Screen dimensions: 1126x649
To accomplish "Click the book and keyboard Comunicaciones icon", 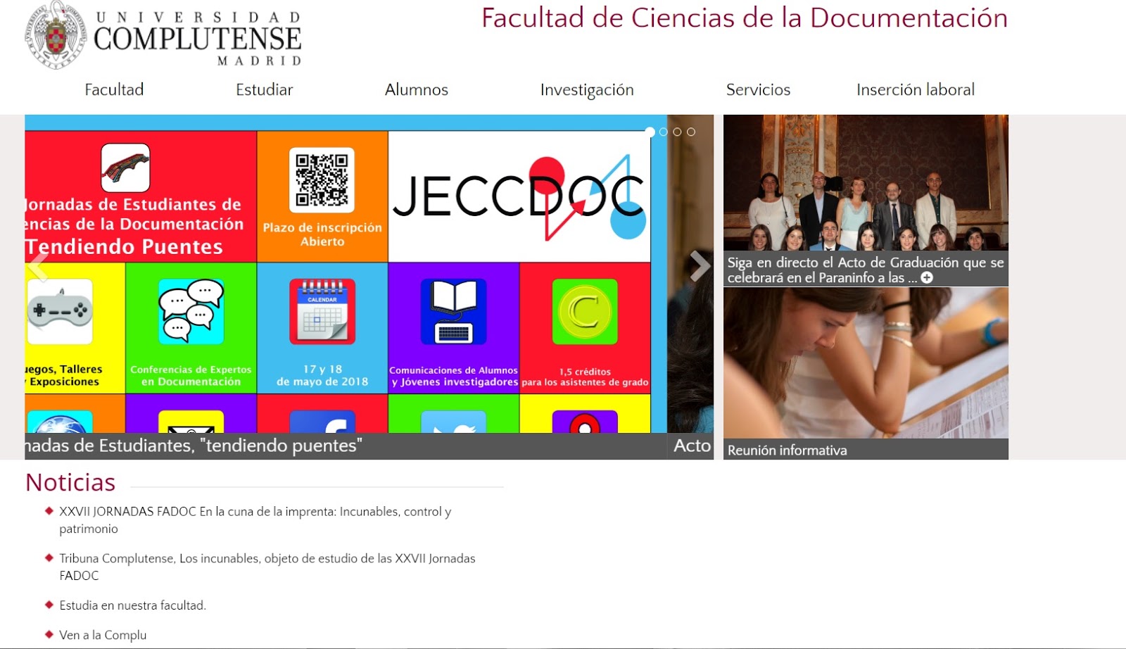I will click(454, 311).
